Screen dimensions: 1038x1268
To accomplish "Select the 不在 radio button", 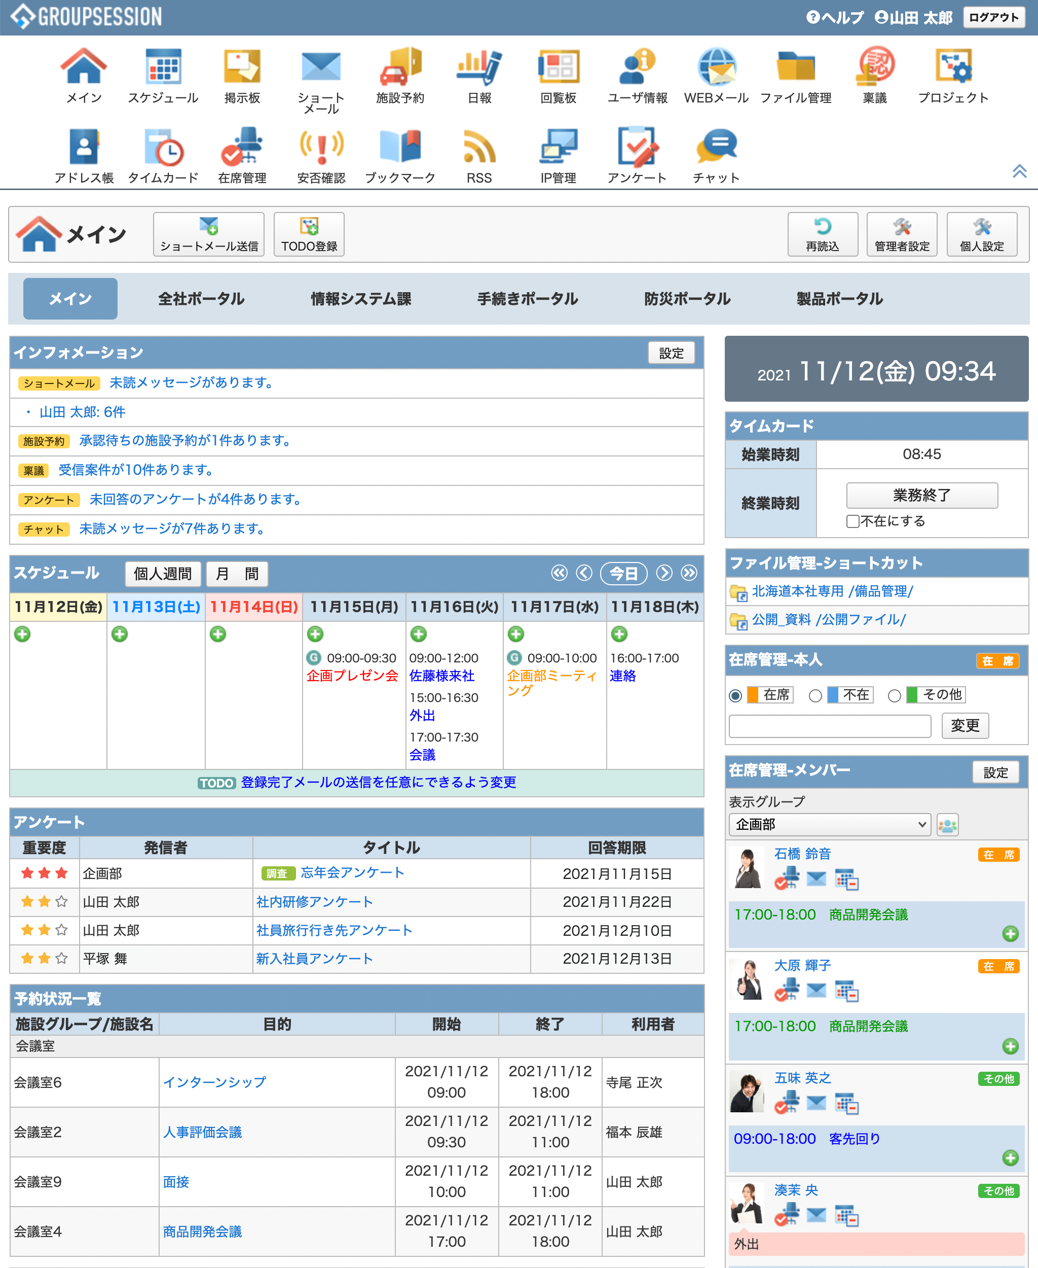I will (815, 695).
